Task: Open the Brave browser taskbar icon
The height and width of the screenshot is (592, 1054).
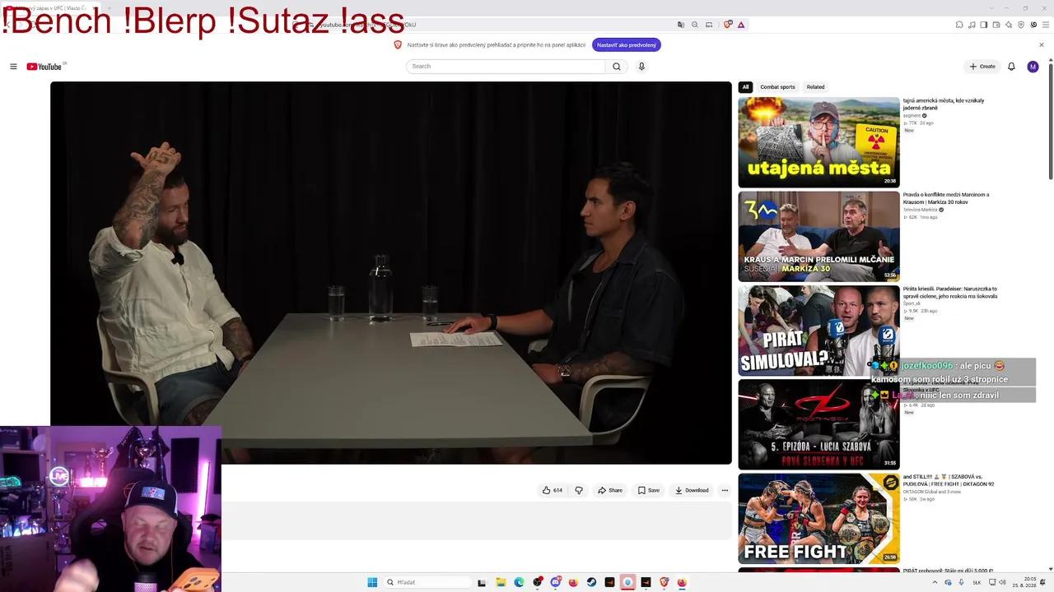Action: coord(664,582)
